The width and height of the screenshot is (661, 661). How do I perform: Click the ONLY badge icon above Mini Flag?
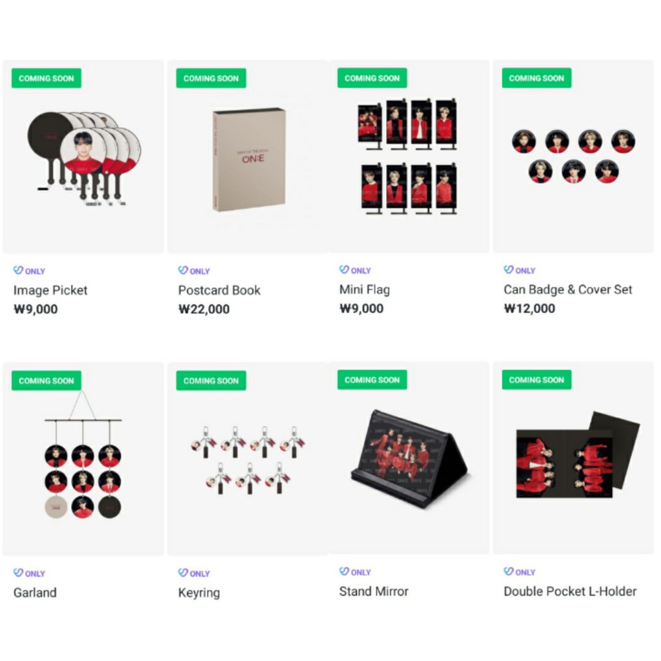click(345, 269)
